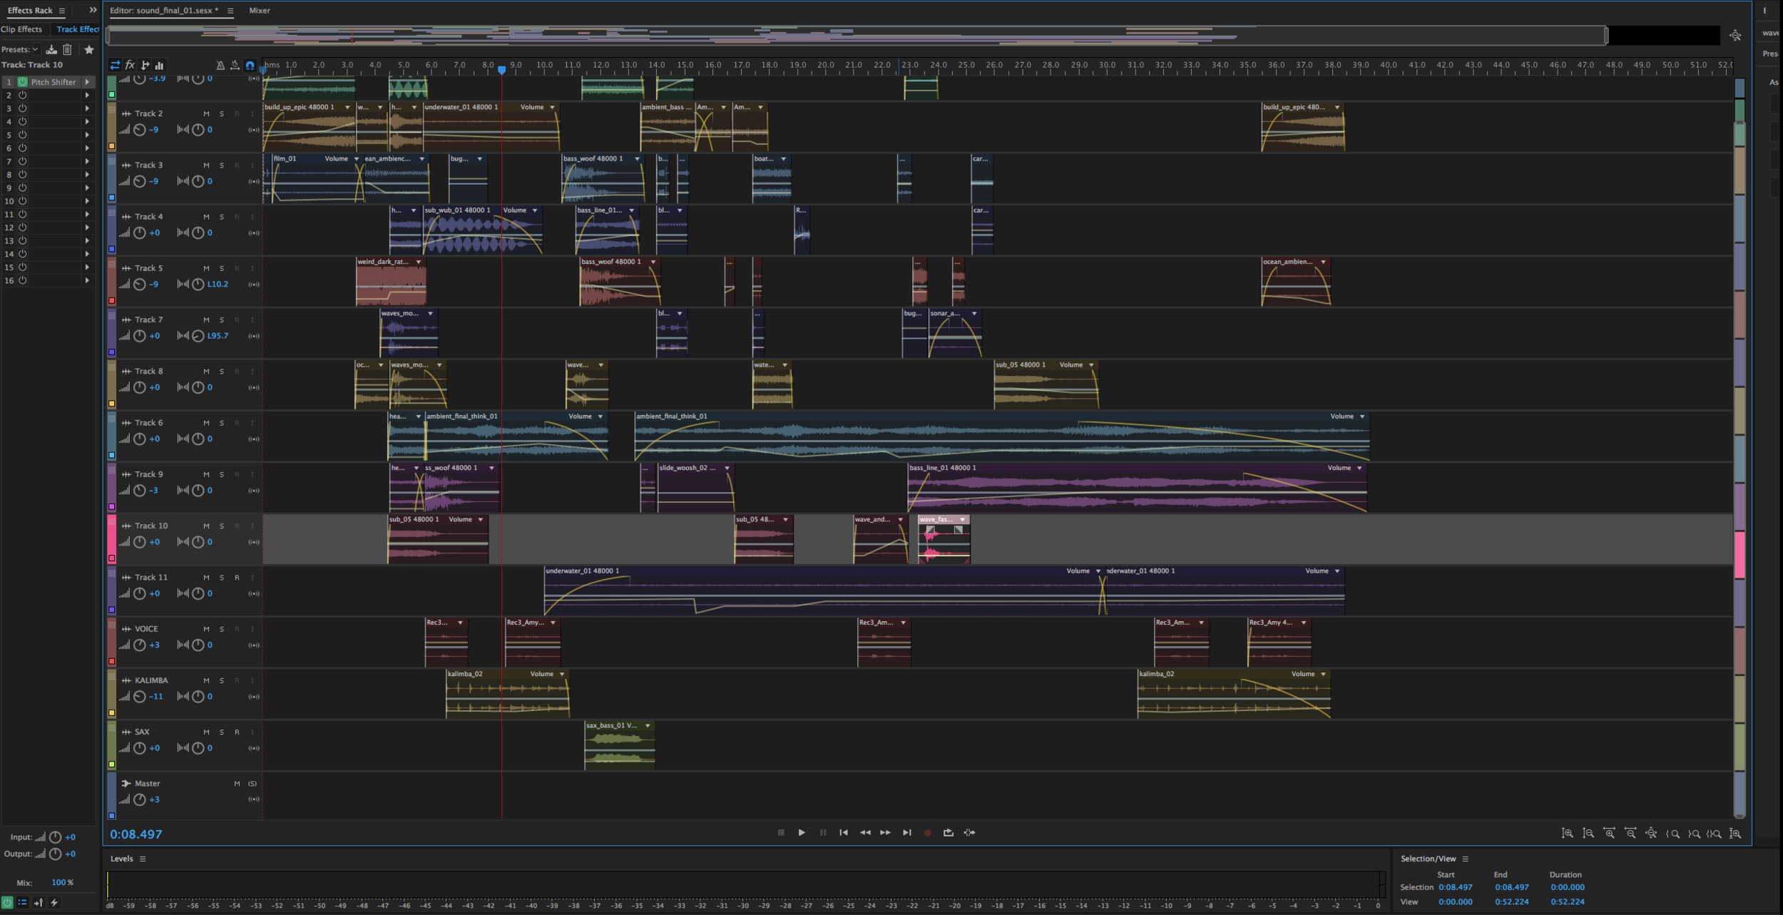This screenshot has height=915, width=1783.
Task: Open the Editor panel menu icon
Action: [x=230, y=11]
